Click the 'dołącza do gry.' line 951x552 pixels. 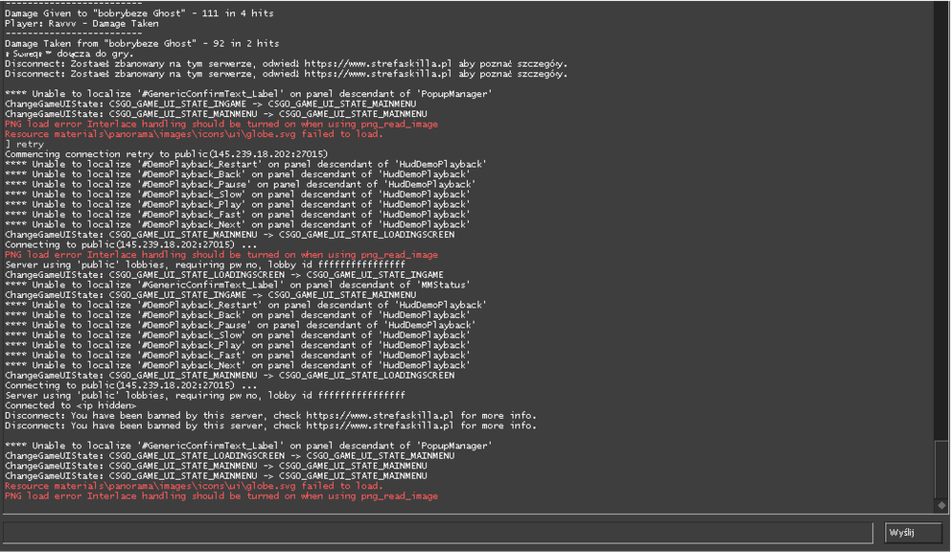(x=69, y=53)
